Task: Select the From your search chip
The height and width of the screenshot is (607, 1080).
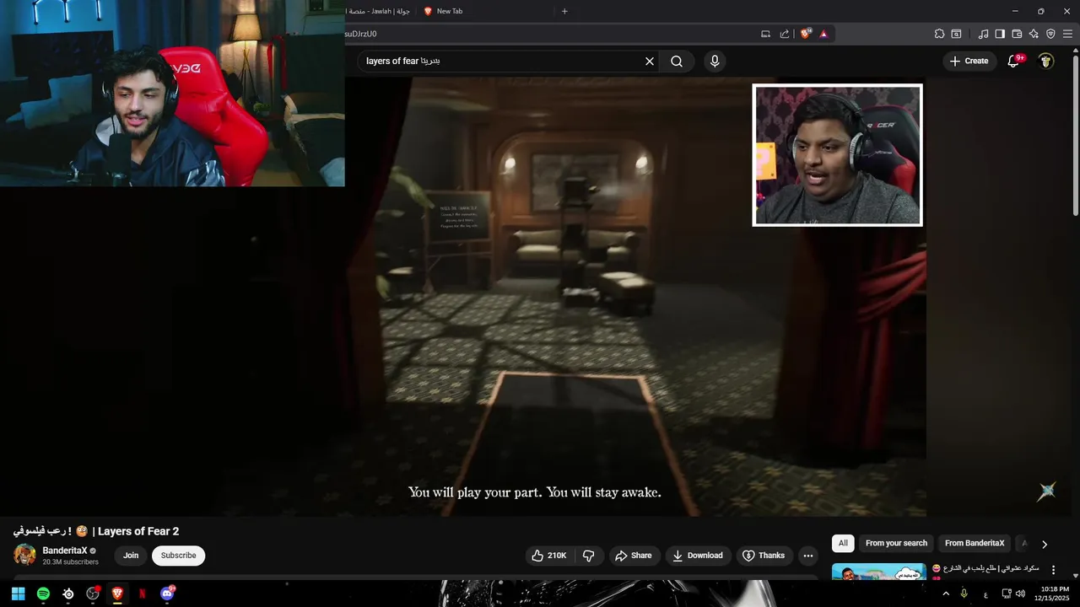Action: pos(896,544)
